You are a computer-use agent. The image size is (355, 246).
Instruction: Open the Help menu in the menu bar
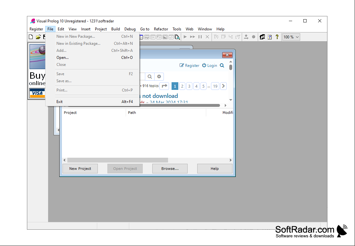tap(220, 29)
